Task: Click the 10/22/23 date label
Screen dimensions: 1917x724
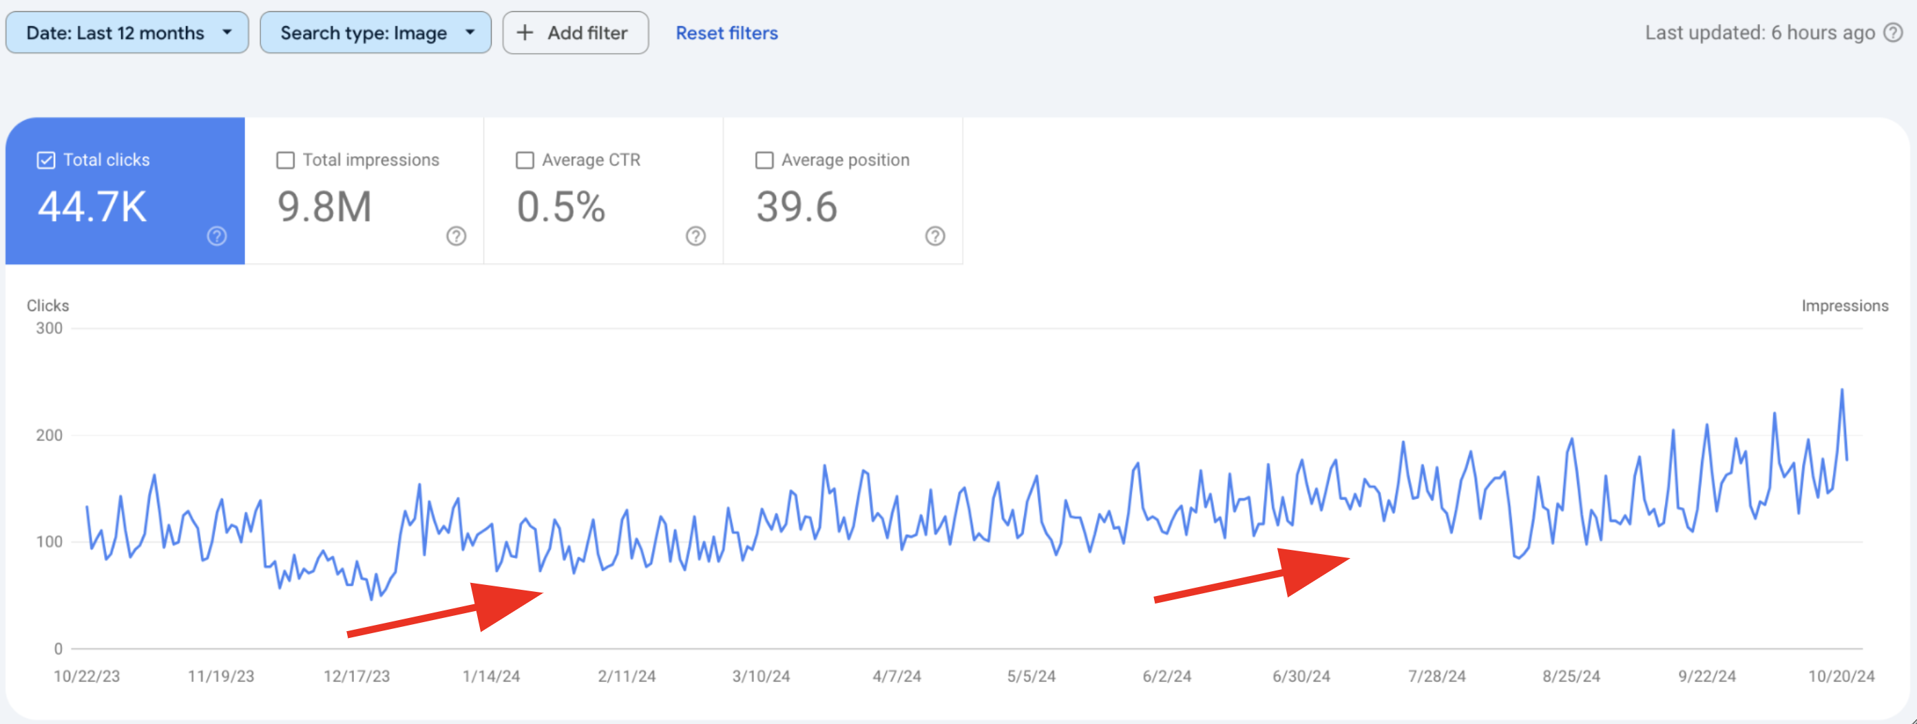Action: click(x=86, y=677)
